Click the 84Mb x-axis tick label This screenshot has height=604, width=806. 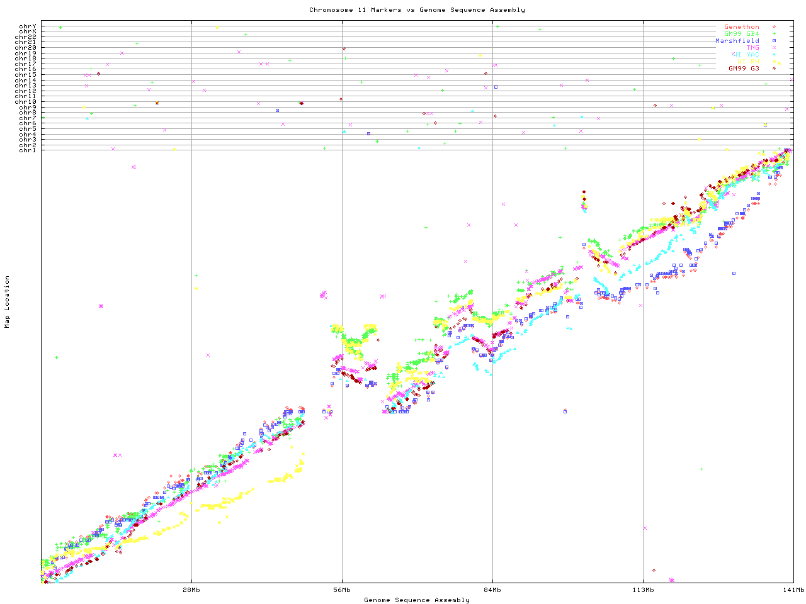pos(492,590)
